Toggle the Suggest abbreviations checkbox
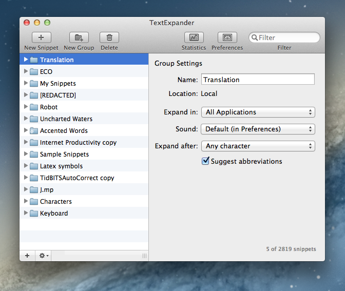The height and width of the screenshot is (291, 345). coord(205,161)
